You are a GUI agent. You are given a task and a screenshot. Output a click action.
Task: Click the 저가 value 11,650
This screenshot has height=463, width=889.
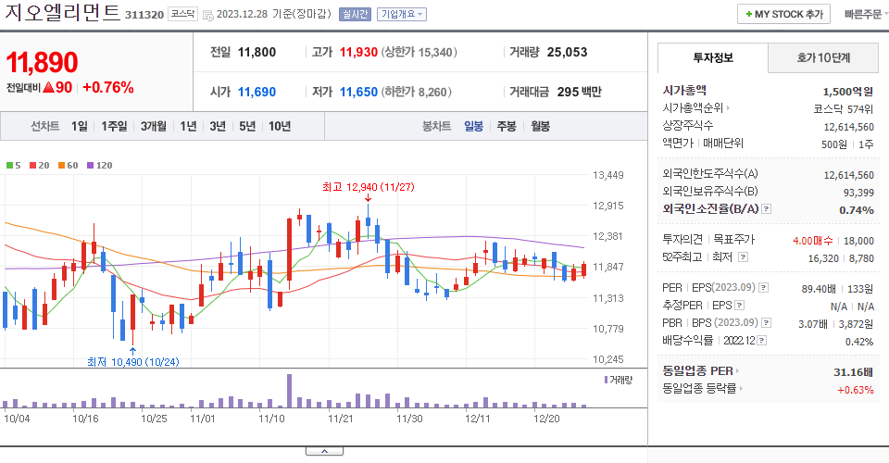click(358, 92)
